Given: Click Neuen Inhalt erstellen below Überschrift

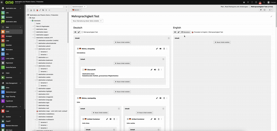Looking at the screenshot, I should coord(122,82).
